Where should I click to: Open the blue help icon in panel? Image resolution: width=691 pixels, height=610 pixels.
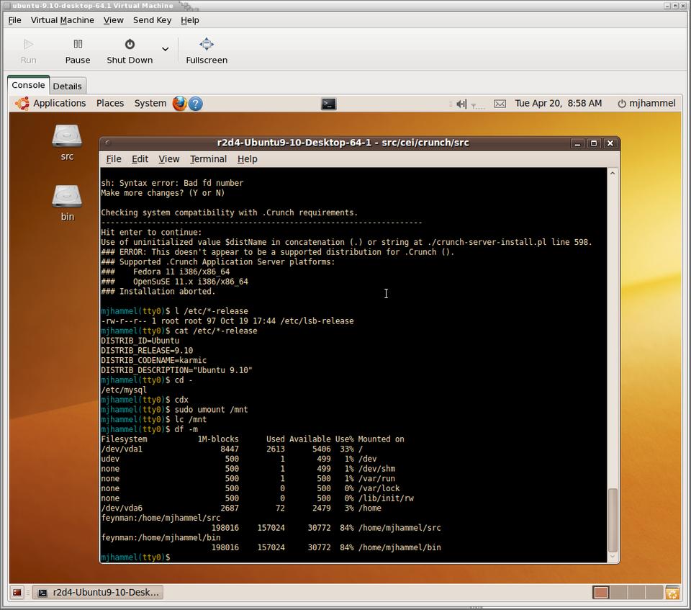(x=195, y=103)
